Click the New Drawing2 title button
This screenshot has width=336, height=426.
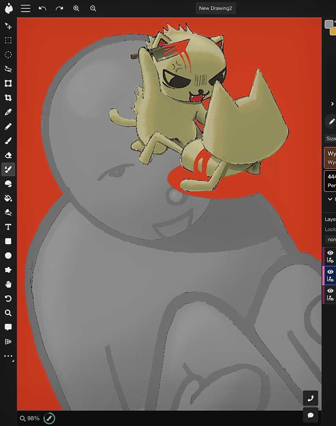click(x=215, y=8)
